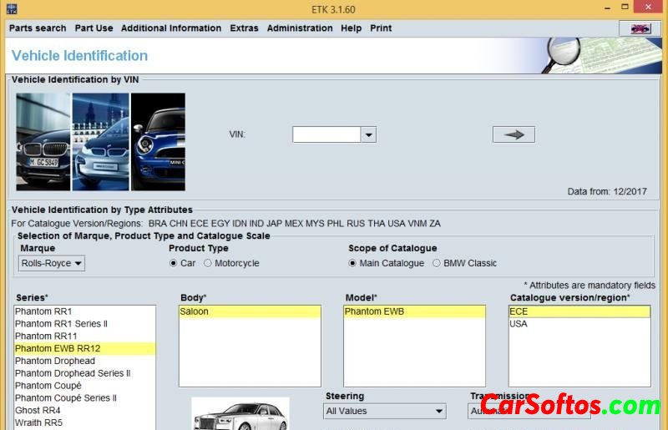Expand the VIN combo box arrow
The height and width of the screenshot is (430, 668).
tap(368, 134)
